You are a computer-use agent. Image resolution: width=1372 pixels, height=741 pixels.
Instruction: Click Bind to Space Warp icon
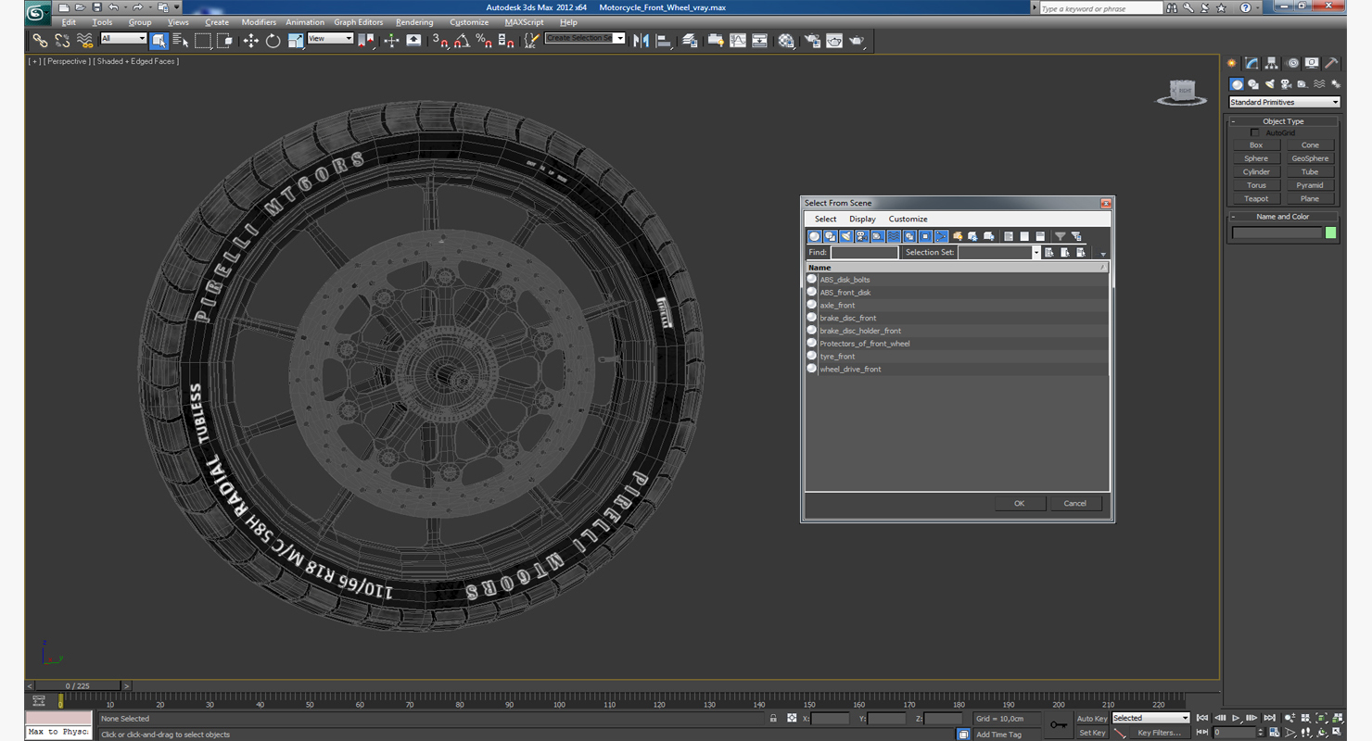point(84,41)
